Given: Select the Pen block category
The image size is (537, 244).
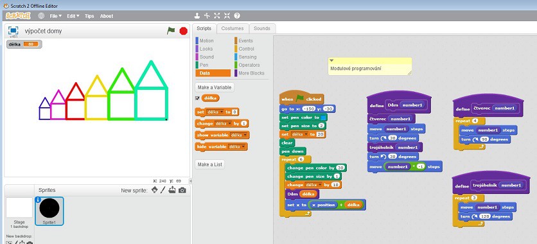Looking at the screenshot, I should coord(204,65).
